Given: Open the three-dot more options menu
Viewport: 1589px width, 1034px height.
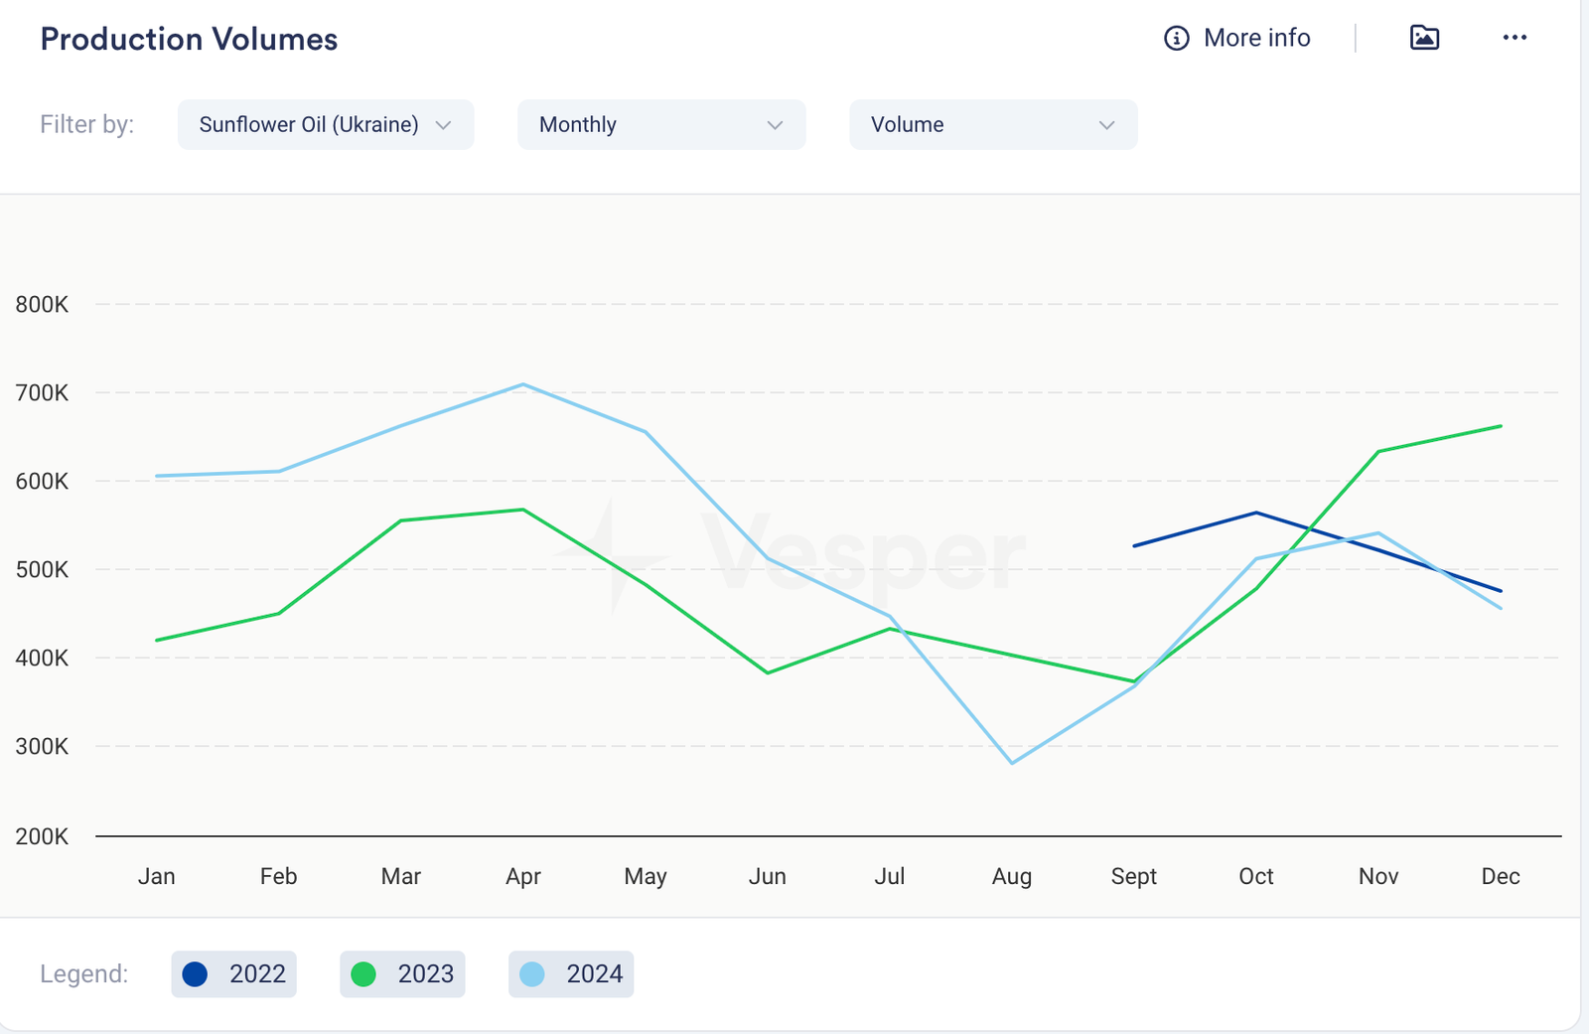Looking at the screenshot, I should pyautogui.click(x=1514, y=38).
